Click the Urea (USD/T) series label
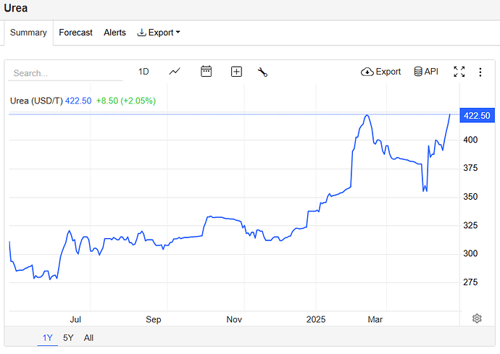The width and height of the screenshot is (500, 354). [36, 101]
